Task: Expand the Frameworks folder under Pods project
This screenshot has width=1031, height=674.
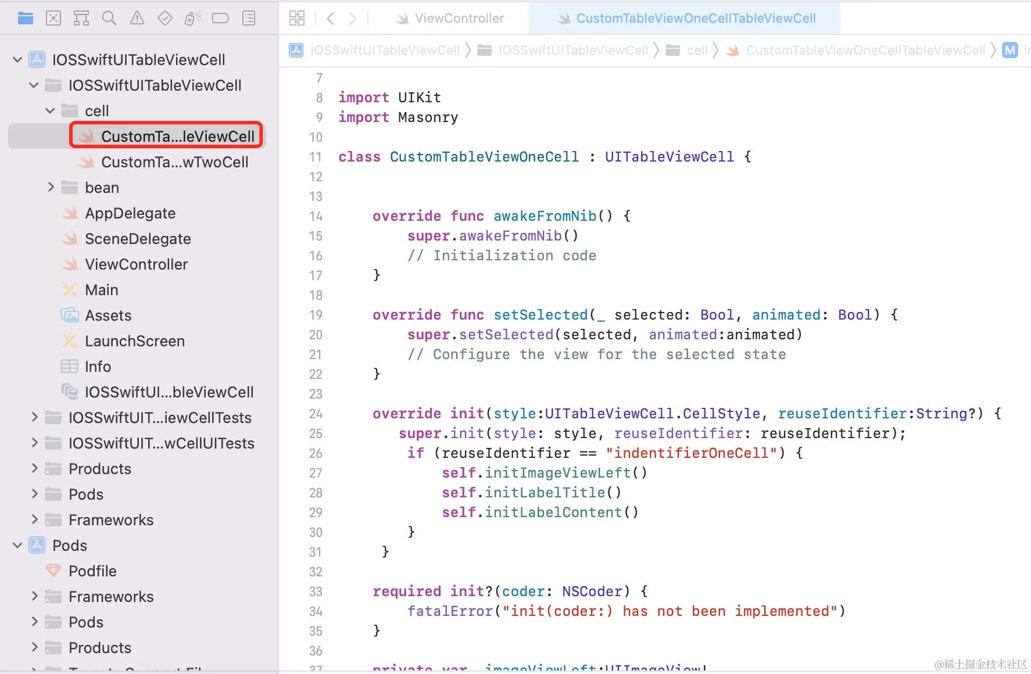Action: pos(34,596)
